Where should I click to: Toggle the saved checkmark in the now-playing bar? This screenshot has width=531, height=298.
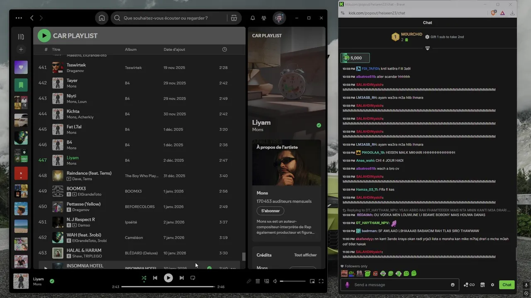(x=52, y=281)
